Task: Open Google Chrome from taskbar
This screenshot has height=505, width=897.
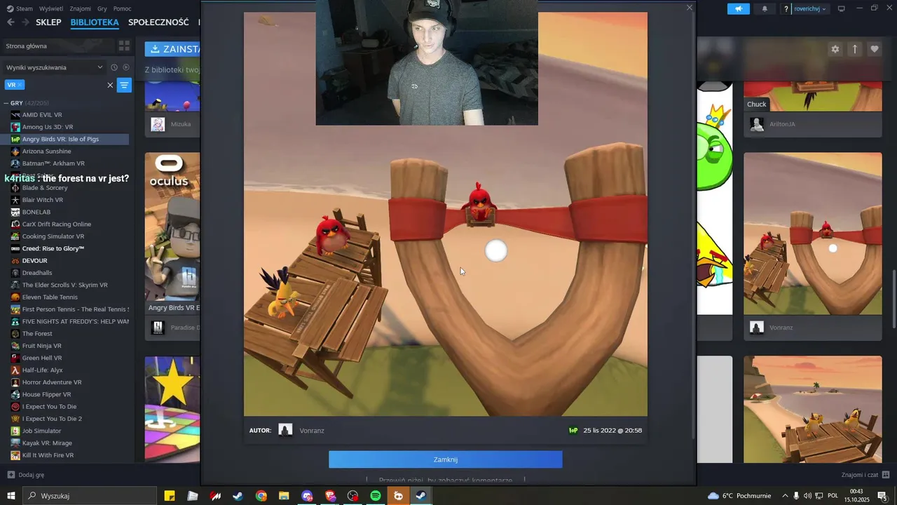Action: click(x=261, y=496)
